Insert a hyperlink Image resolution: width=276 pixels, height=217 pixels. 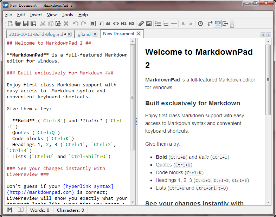pos(141,24)
